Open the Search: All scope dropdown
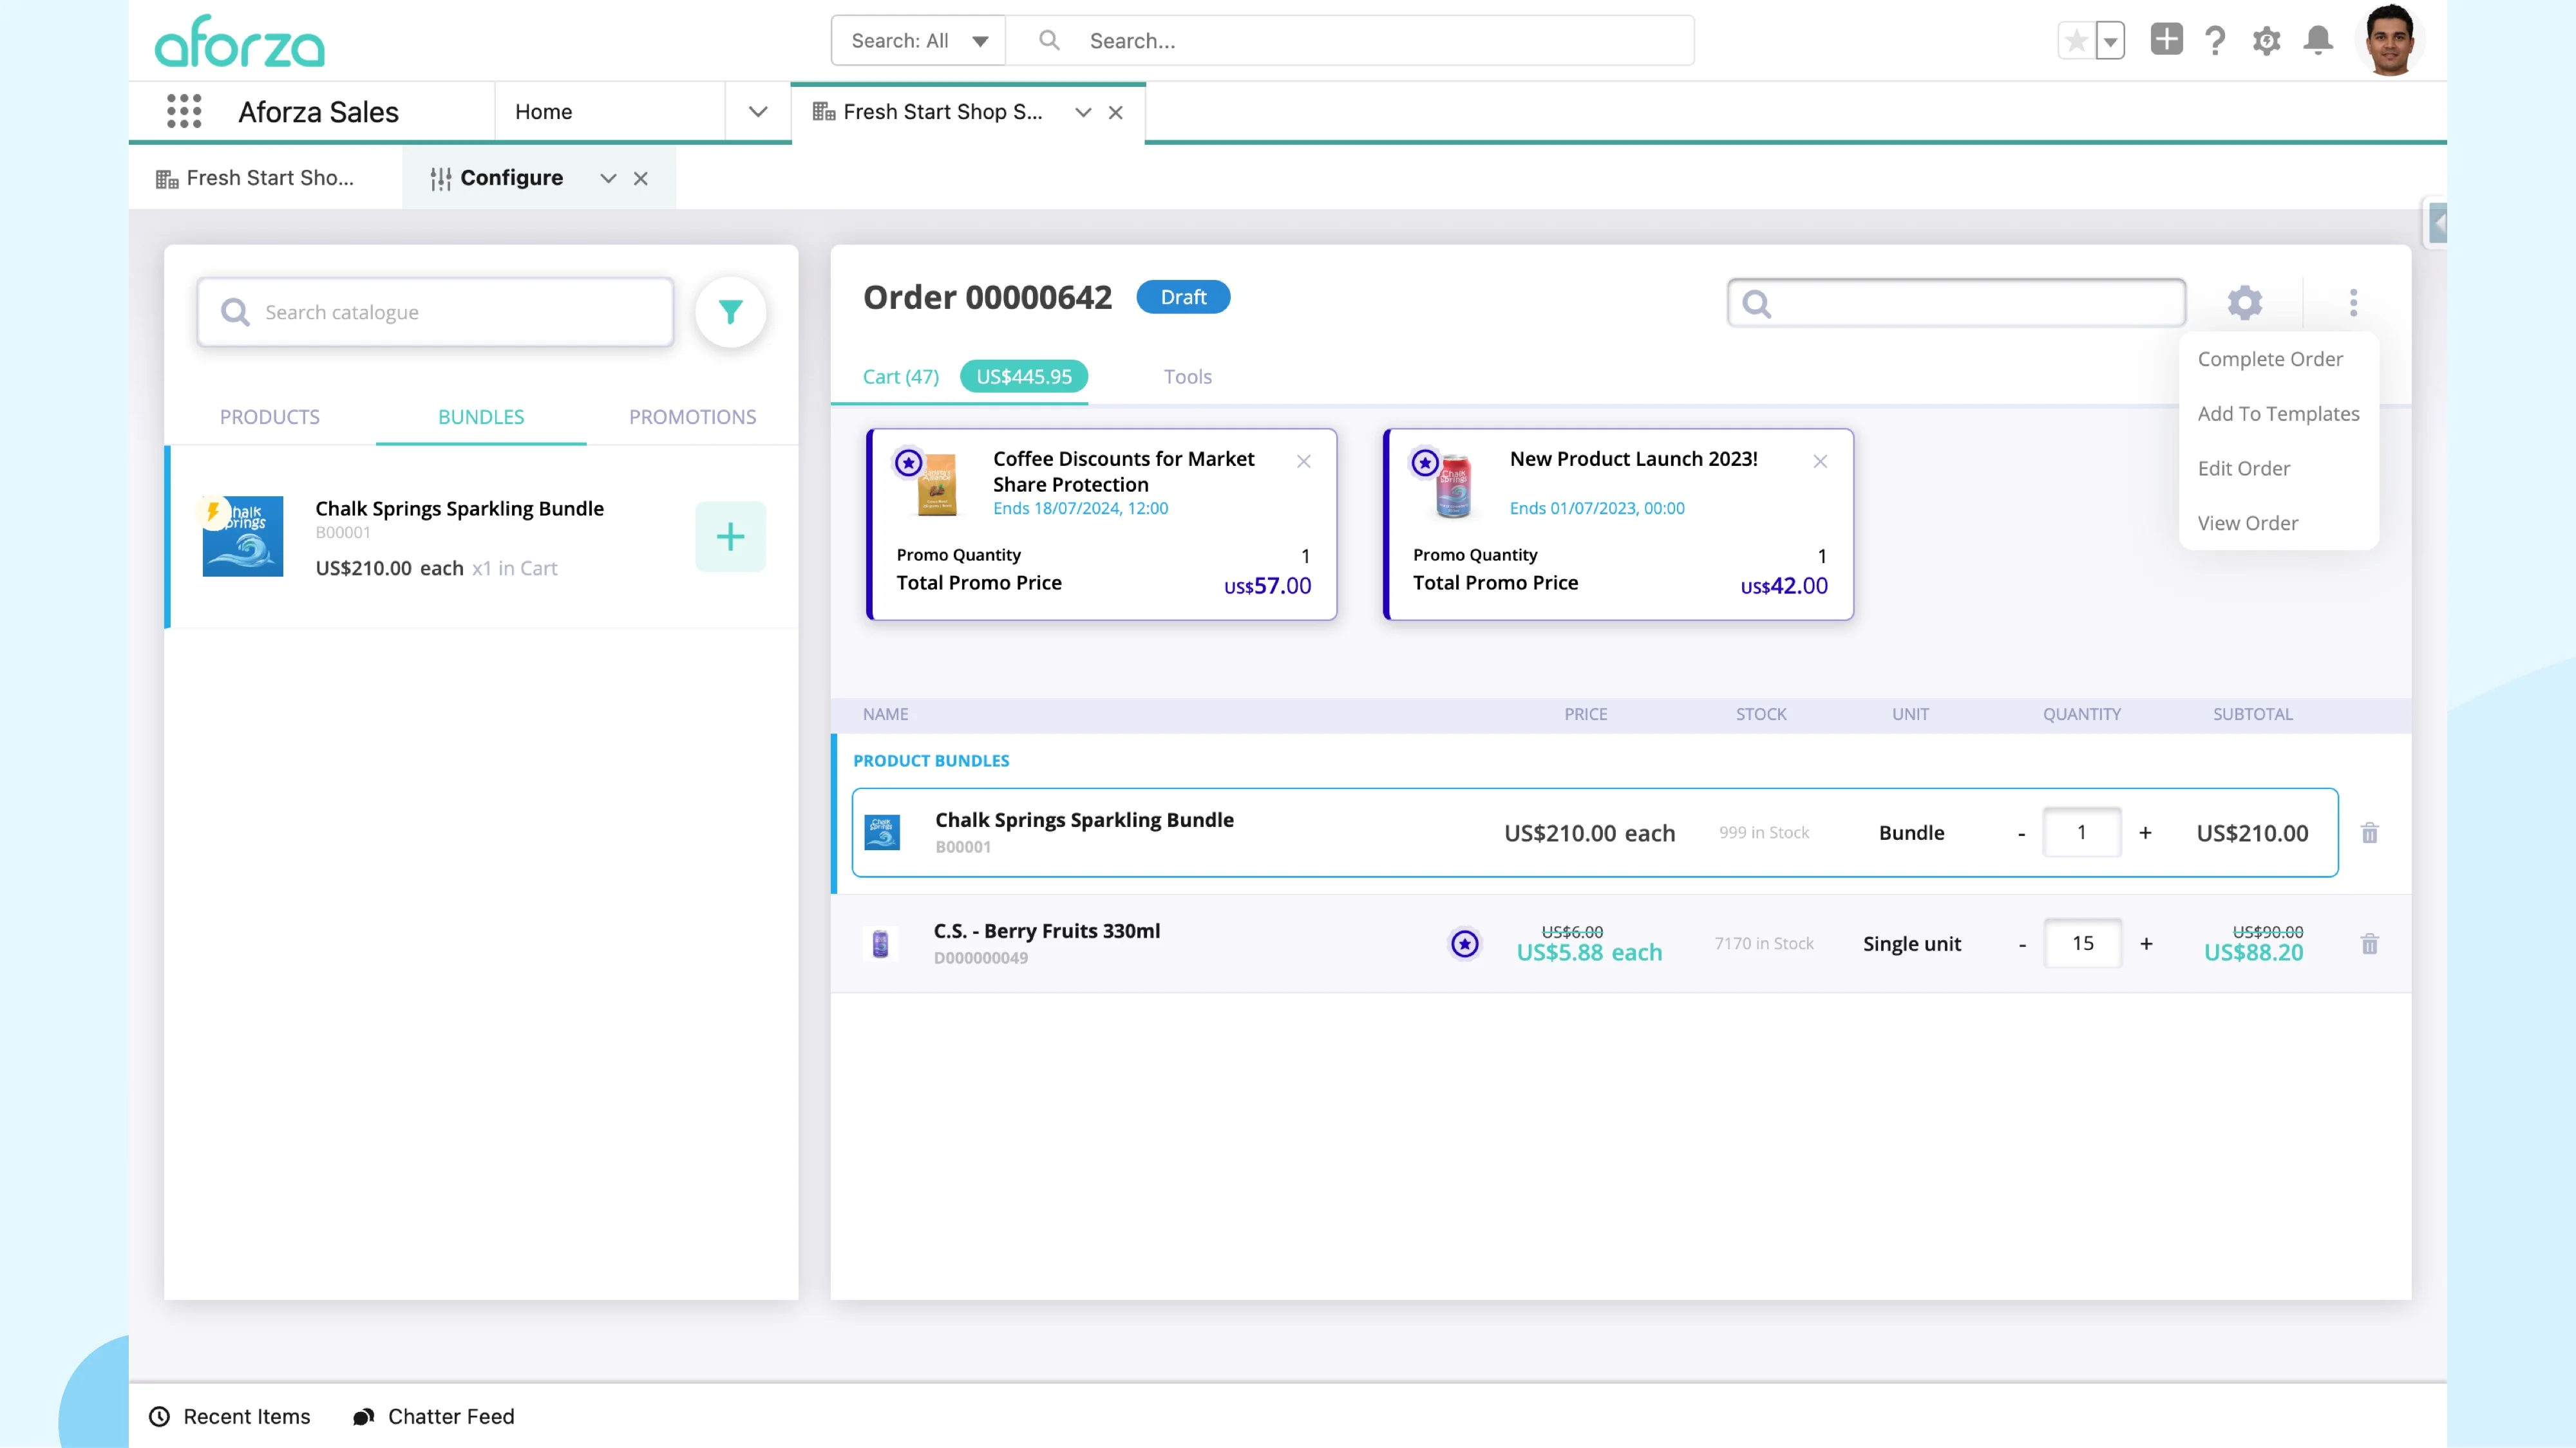 [918, 41]
